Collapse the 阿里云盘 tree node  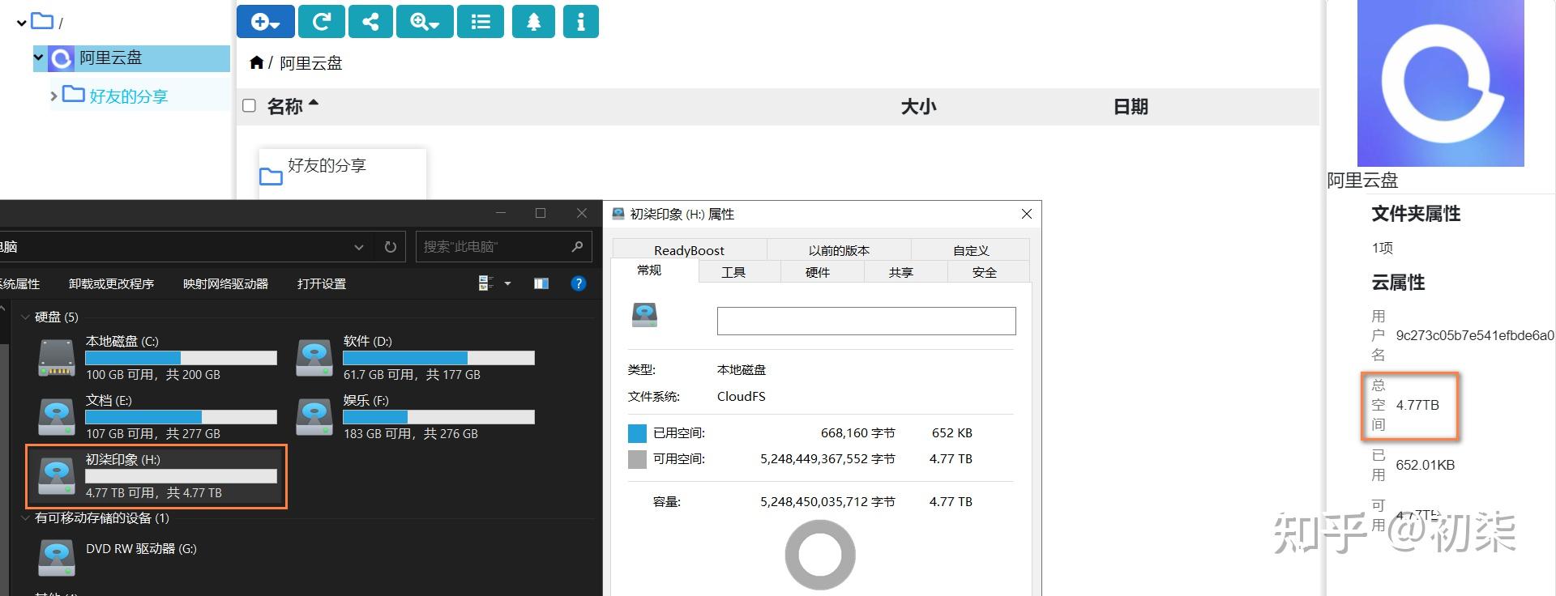(38, 57)
